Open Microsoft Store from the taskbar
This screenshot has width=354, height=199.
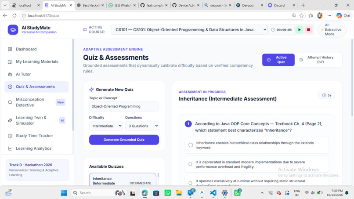[x=156, y=193]
